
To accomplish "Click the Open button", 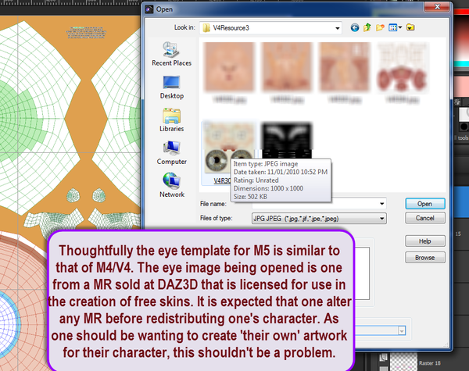I will pos(425,204).
